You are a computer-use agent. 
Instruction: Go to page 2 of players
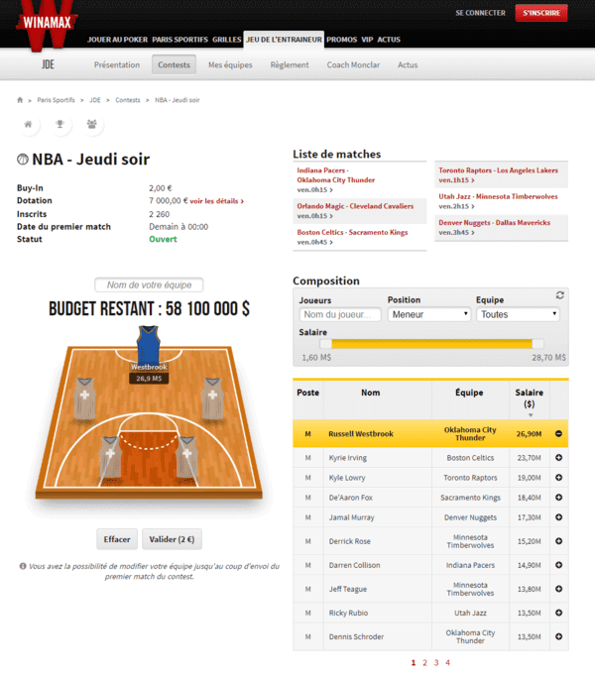pos(425,662)
